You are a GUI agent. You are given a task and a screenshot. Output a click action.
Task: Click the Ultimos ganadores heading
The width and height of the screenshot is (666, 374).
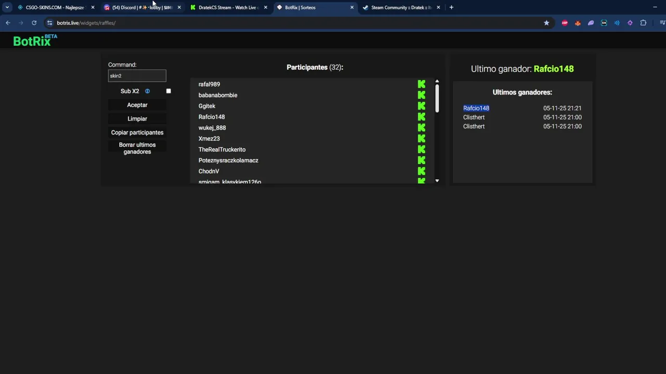(522, 92)
